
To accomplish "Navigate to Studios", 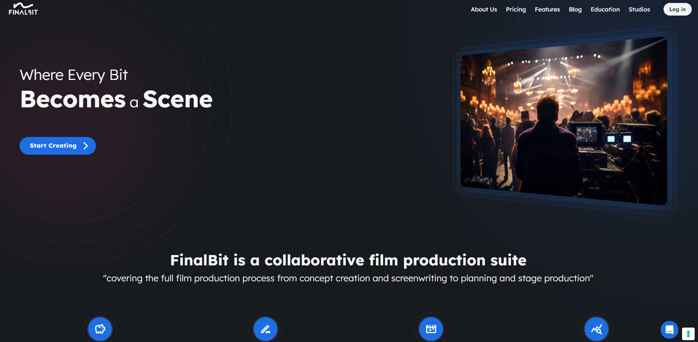I will (639, 9).
